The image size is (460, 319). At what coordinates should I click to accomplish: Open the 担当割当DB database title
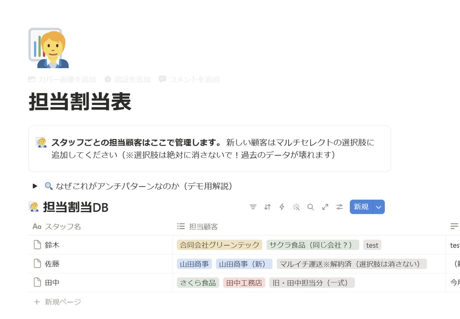click(x=76, y=208)
